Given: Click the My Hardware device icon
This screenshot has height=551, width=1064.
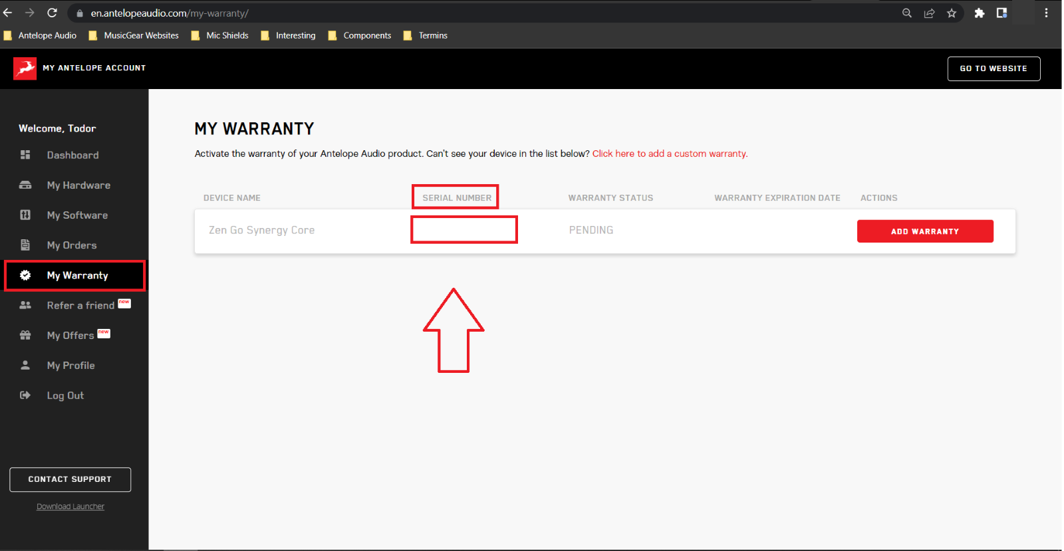Looking at the screenshot, I should point(25,185).
